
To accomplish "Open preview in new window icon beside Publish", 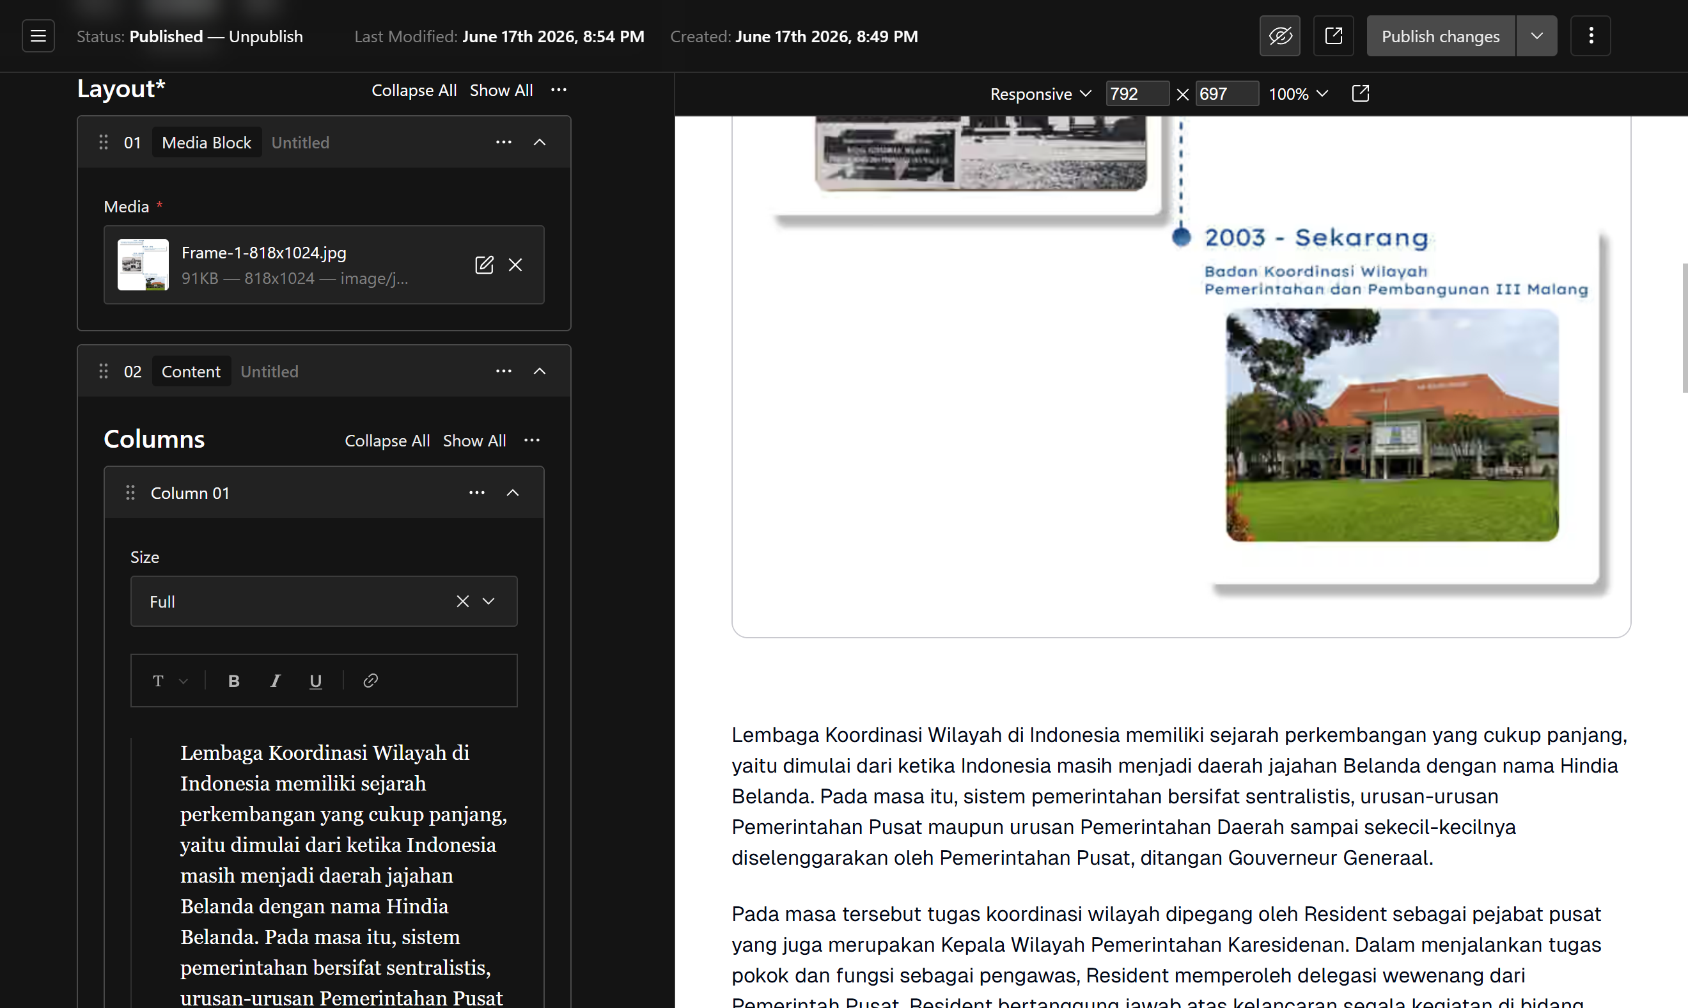I will pyautogui.click(x=1334, y=36).
